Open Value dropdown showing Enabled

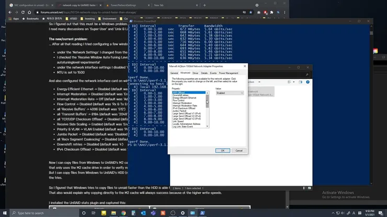point(230,93)
